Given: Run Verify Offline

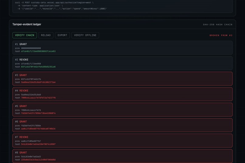Looking at the screenshot, I should (85, 35).
